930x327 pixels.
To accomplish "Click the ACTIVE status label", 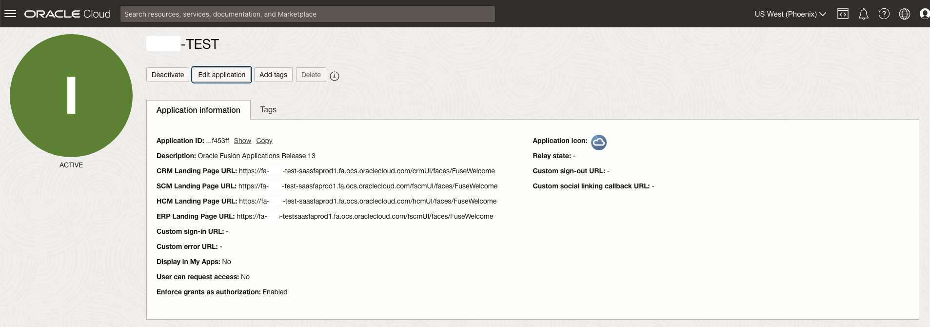I will pyautogui.click(x=71, y=165).
